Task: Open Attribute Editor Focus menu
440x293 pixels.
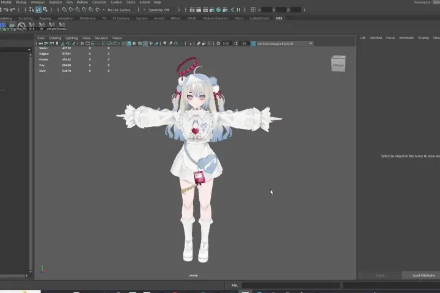Action: (391, 38)
